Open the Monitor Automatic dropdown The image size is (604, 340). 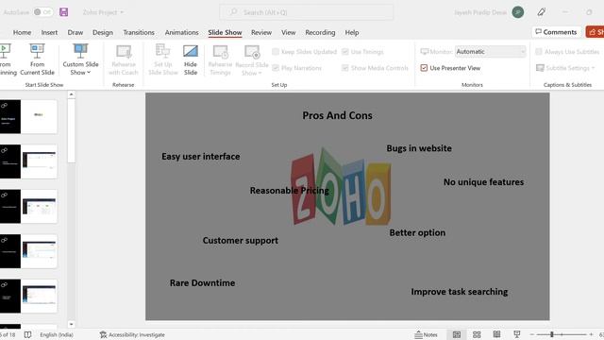490,52
